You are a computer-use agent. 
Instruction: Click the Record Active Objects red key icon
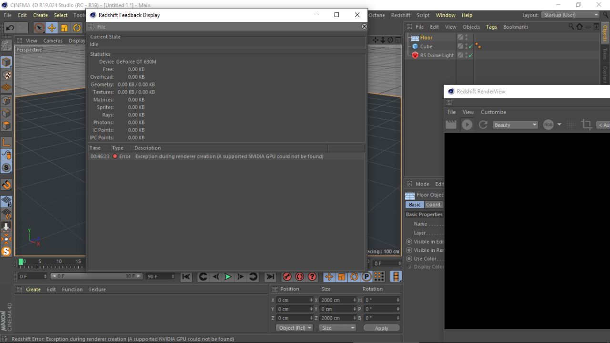(287, 277)
